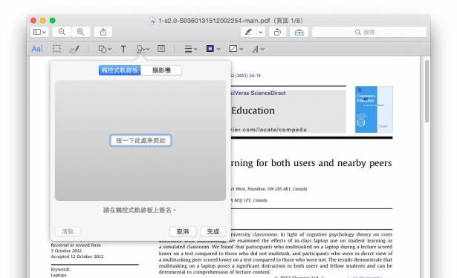The height and width of the screenshot is (278, 457).
Task: Open the text style A dropdown
Action: tap(259, 49)
